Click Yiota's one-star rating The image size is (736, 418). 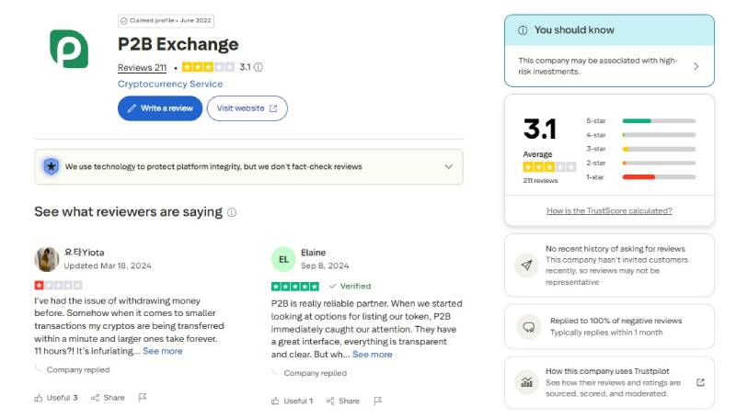tap(58, 285)
